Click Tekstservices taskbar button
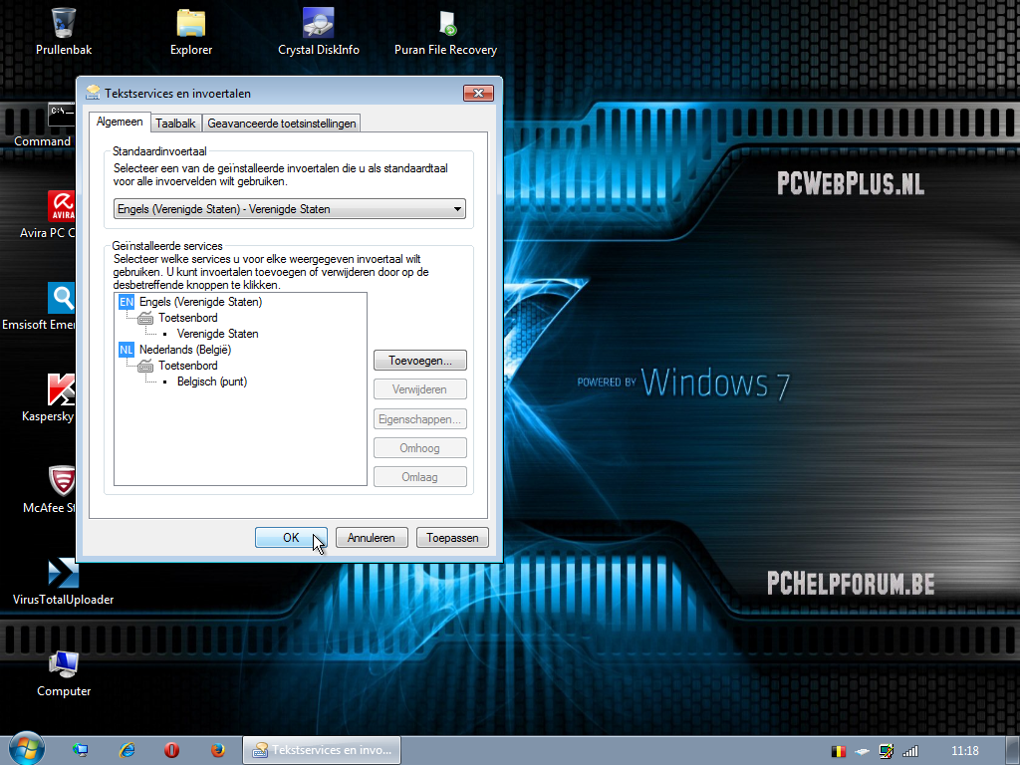The height and width of the screenshot is (765, 1020). click(322, 750)
